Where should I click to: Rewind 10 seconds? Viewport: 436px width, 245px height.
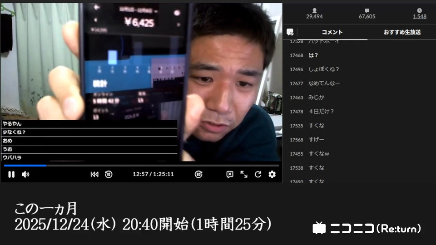(109, 174)
